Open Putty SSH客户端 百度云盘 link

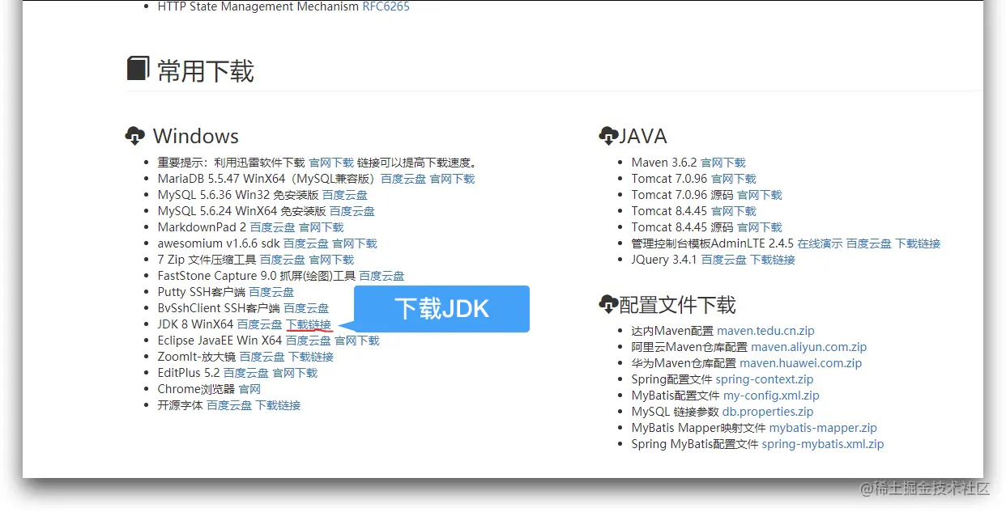coord(271,292)
